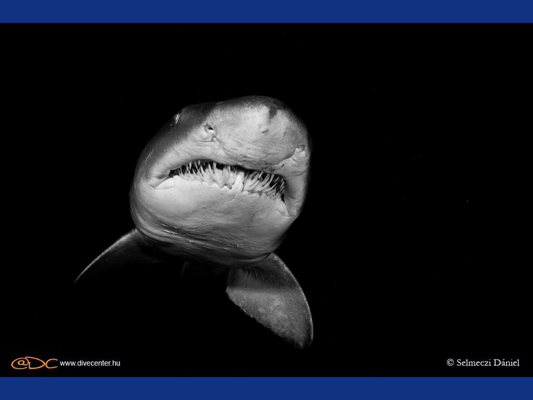Click the top blue border band
The height and width of the screenshot is (400, 533).
(266, 11)
